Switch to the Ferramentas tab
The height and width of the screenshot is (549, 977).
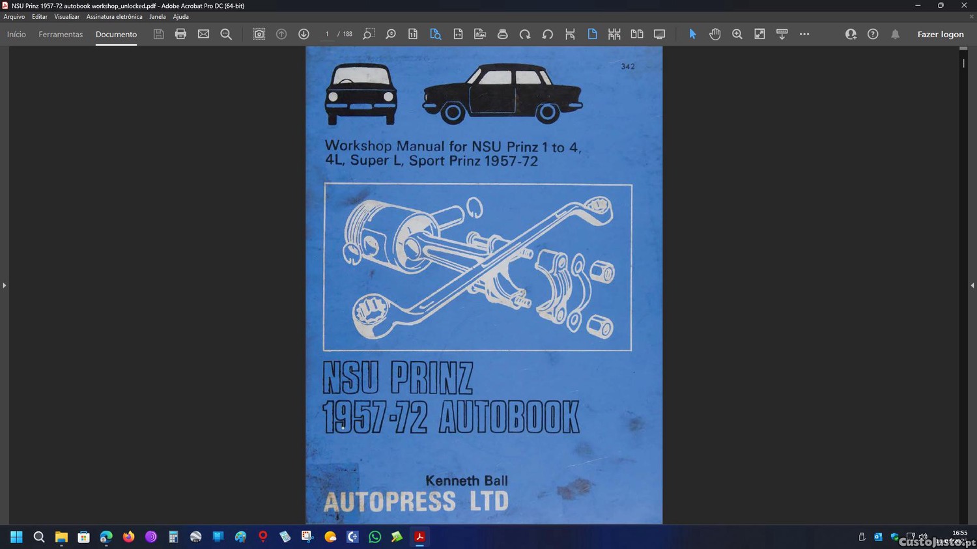(x=61, y=35)
